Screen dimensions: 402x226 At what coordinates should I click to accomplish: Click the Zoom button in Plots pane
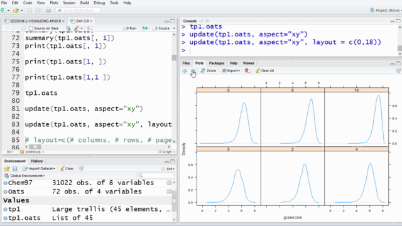pyautogui.click(x=209, y=71)
